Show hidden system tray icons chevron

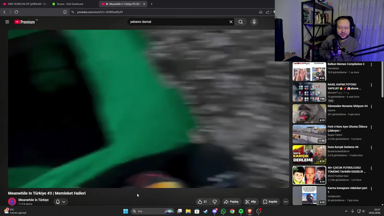click(346, 211)
